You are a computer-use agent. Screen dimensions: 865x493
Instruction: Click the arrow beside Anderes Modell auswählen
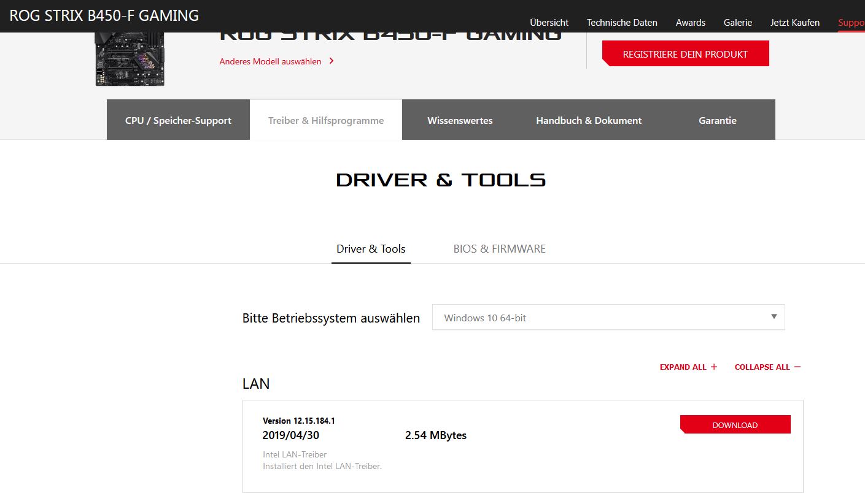[332, 61]
